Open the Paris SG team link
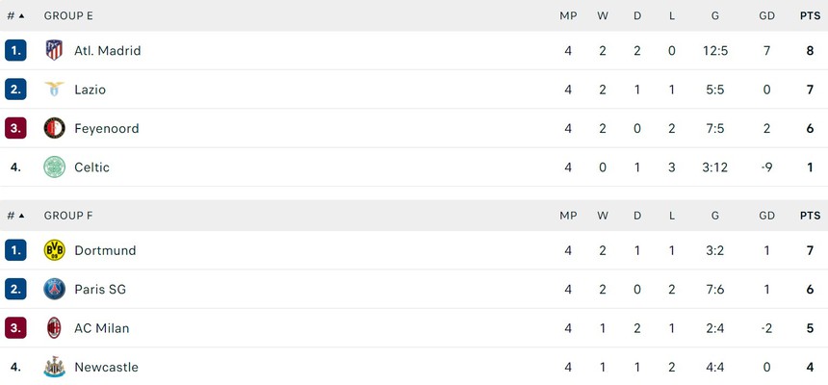 click(100, 290)
